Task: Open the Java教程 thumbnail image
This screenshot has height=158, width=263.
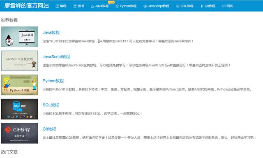Action: tap(20, 37)
